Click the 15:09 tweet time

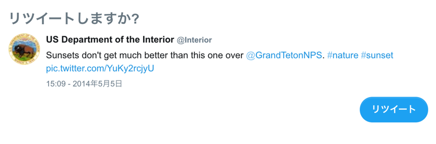click(54, 84)
